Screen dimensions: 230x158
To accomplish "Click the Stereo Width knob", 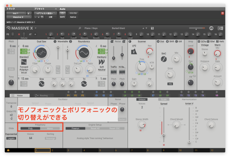I will point(142,125).
